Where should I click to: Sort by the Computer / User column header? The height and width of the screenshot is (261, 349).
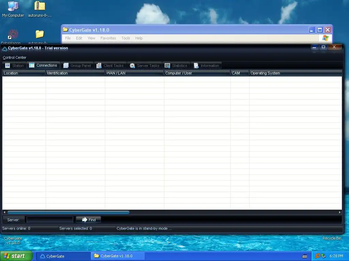coord(197,73)
